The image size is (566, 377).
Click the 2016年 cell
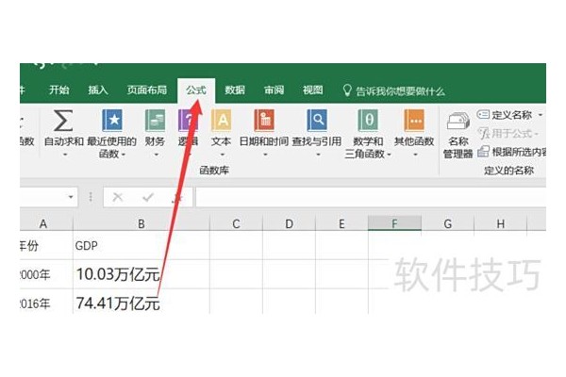click(x=46, y=303)
